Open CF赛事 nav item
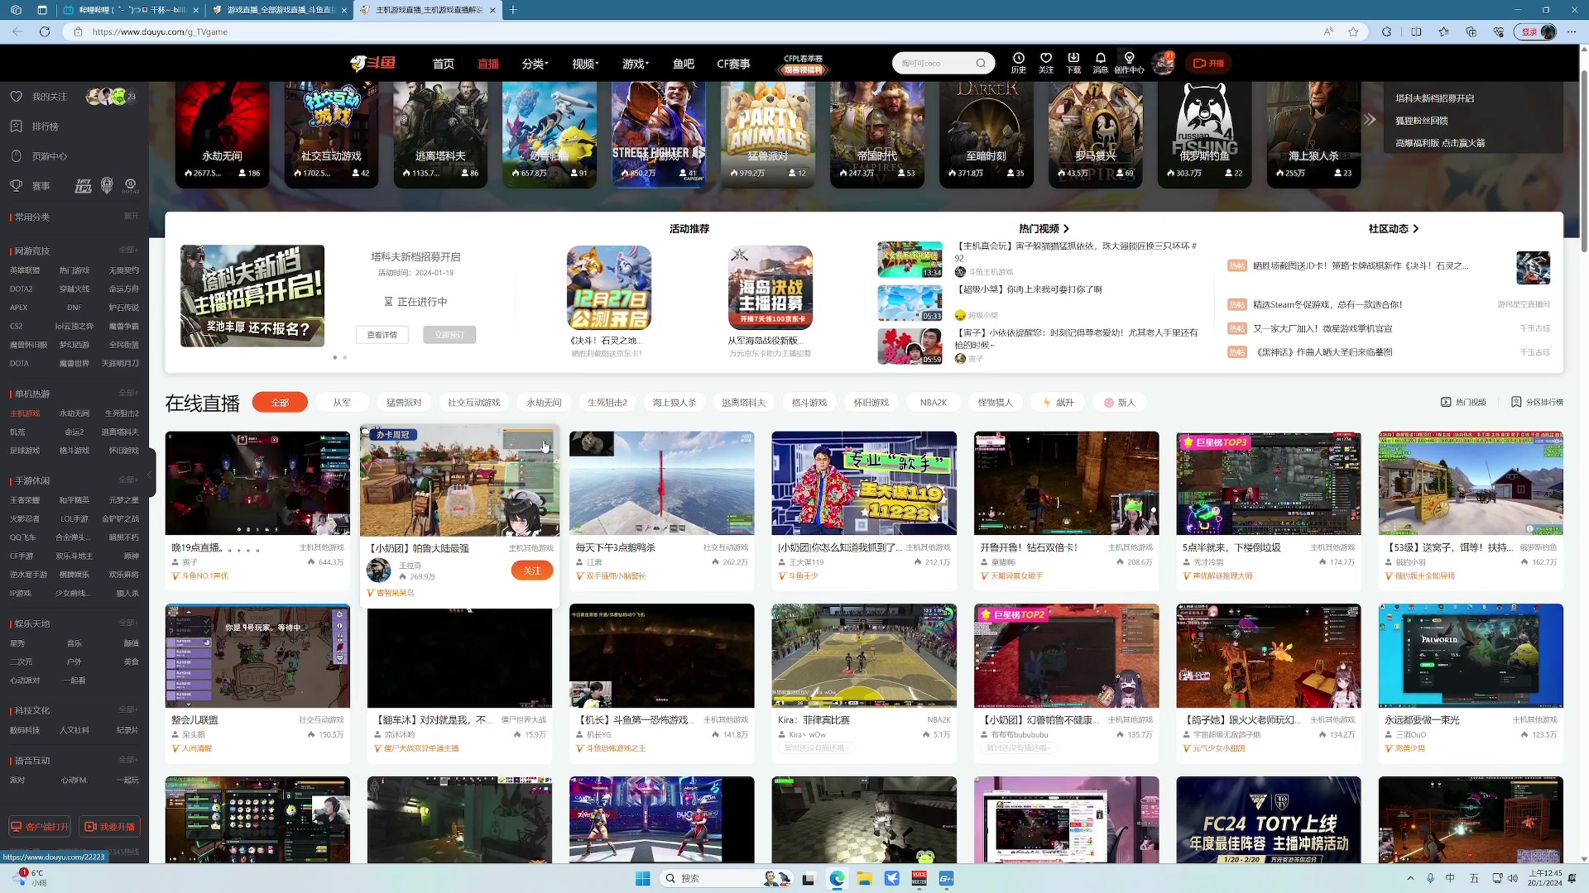Viewport: 1589px width, 893px height. click(x=733, y=64)
